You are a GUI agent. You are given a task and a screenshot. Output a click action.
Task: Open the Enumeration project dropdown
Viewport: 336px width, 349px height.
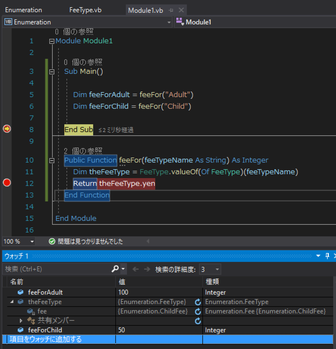tap(87, 22)
